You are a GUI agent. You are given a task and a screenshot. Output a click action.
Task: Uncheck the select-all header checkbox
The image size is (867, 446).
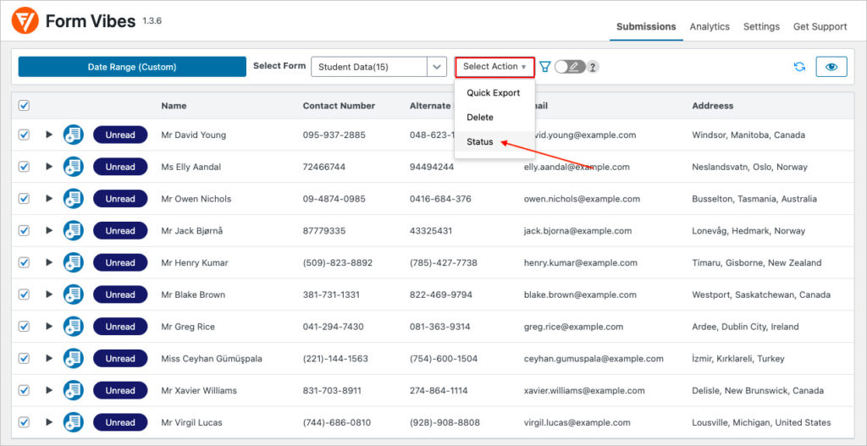24,106
